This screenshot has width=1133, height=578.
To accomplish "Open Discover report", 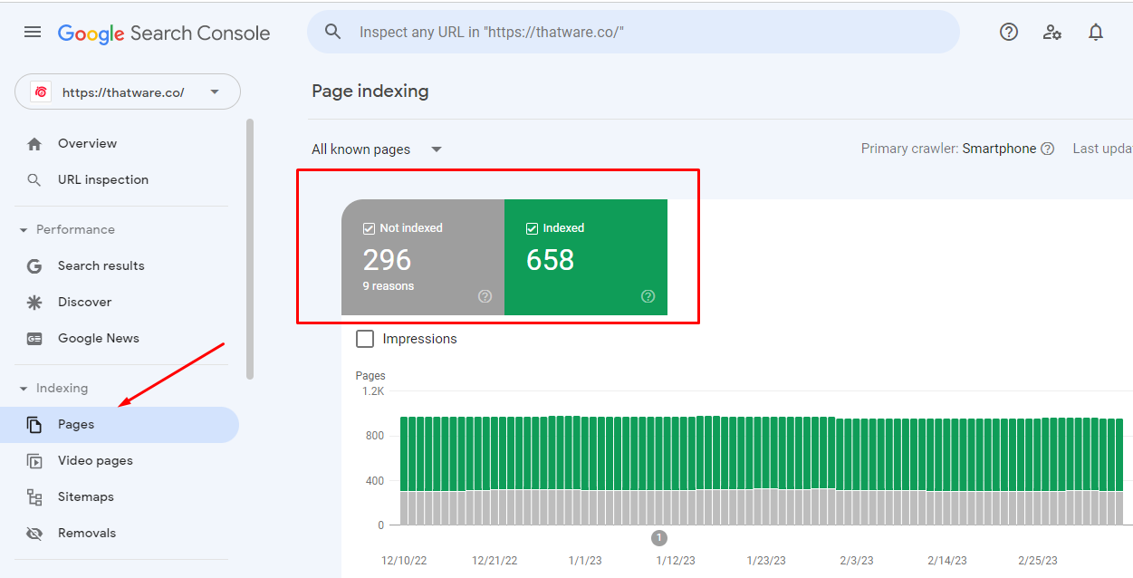I will [120, 303].
